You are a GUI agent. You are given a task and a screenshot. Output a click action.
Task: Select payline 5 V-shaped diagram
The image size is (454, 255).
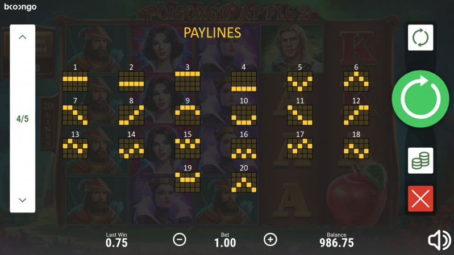(x=300, y=81)
